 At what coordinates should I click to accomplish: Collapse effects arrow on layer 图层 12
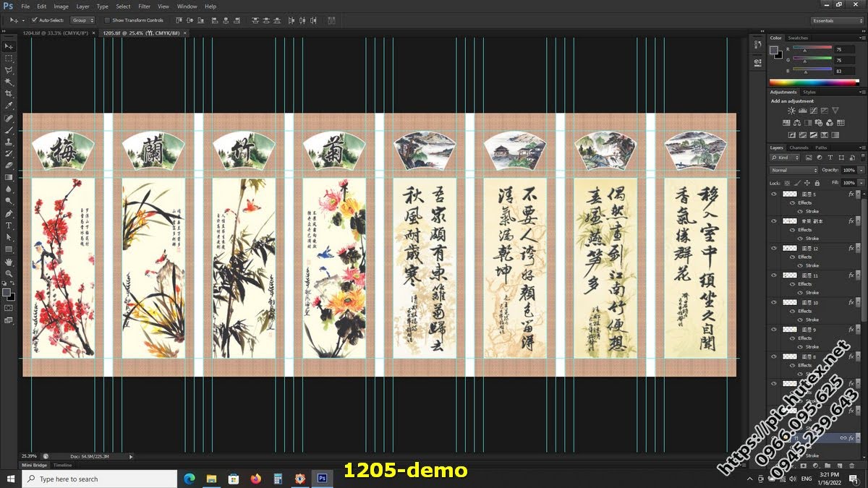coord(859,248)
